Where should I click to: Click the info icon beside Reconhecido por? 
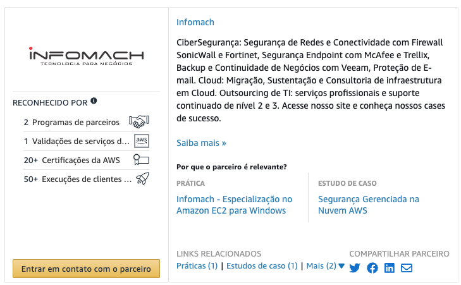tap(94, 100)
